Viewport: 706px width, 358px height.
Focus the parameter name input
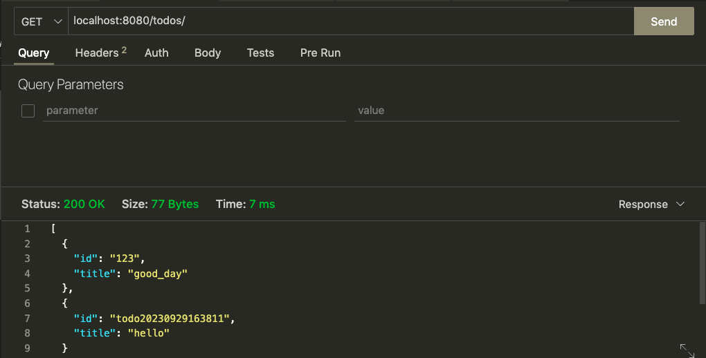coord(194,111)
